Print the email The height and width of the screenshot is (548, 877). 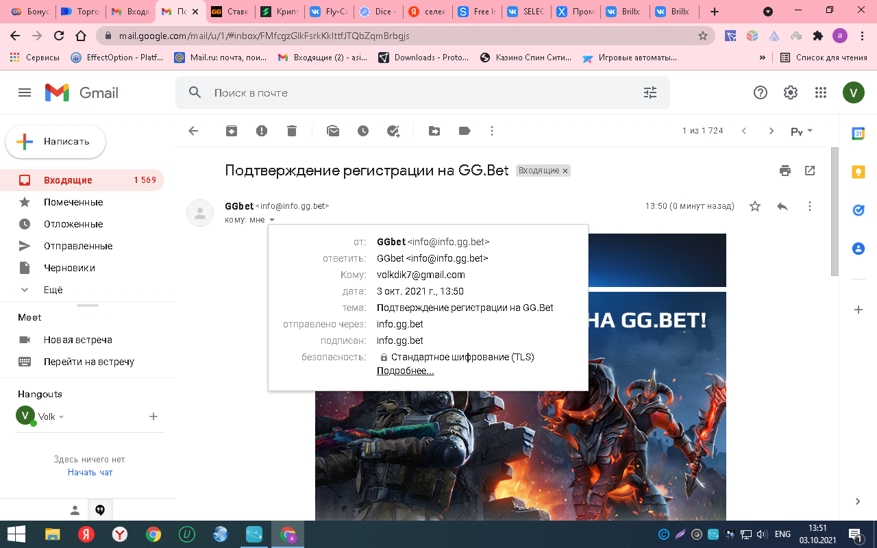(785, 171)
